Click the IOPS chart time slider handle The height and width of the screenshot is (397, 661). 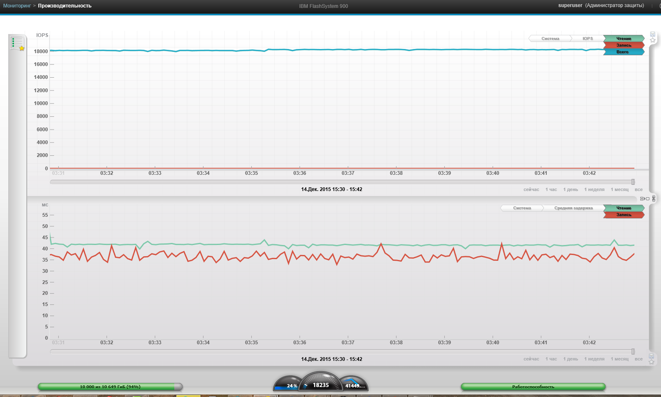point(633,182)
